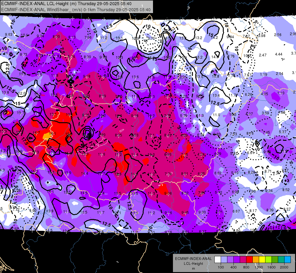
Task: Click the vivid violet swatch right of the 400 tick
Action: coord(237,260)
